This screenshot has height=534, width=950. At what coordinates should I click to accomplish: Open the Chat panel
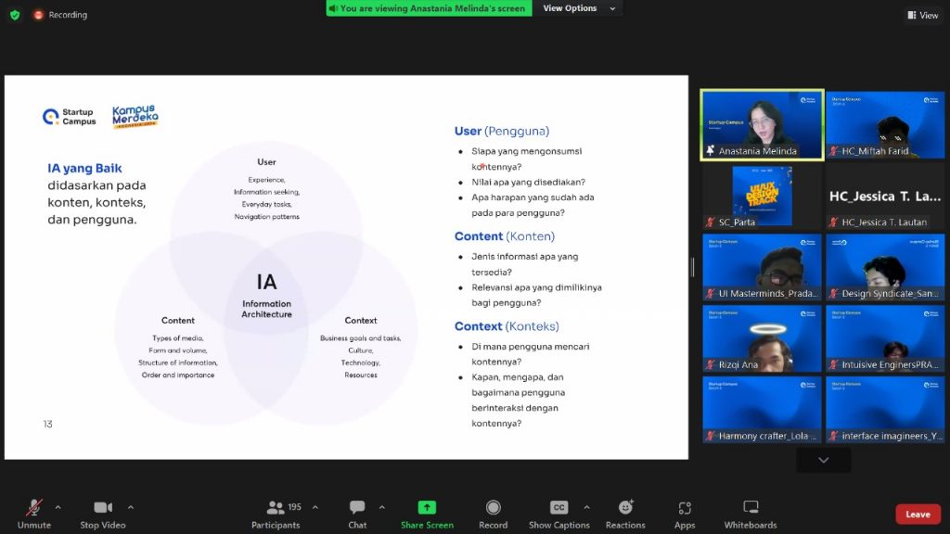[x=357, y=508]
